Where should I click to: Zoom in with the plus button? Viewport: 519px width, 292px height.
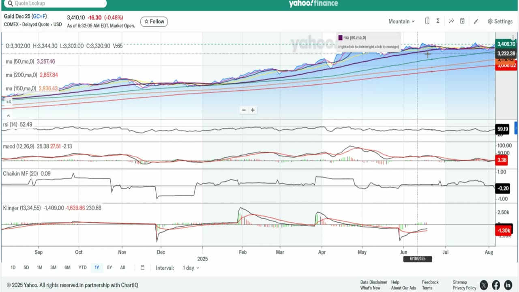coord(253,110)
